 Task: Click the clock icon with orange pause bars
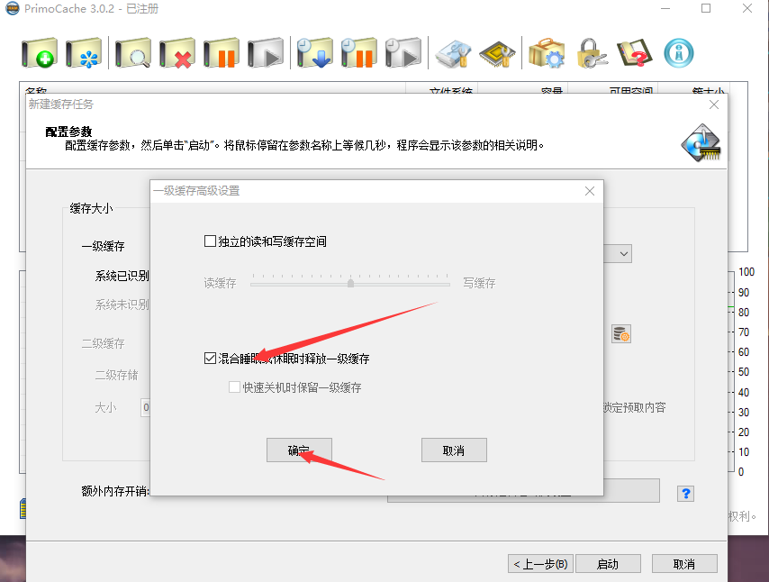tap(359, 53)
